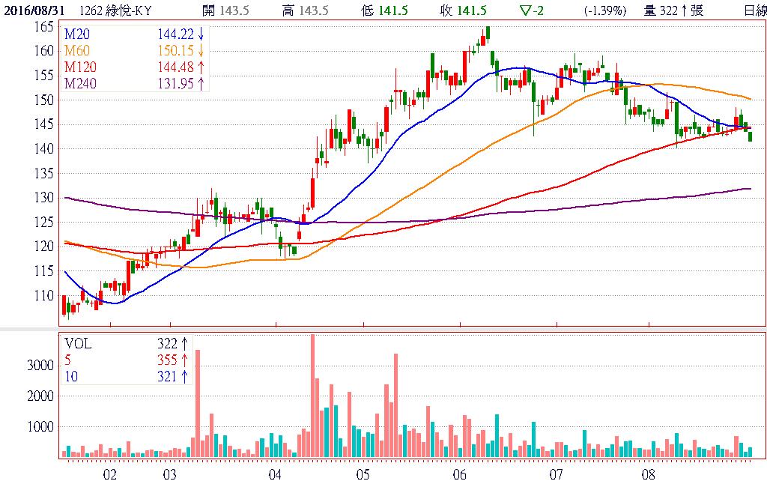
Task: Click the up arrow beside 10-day volume 321
Action: (184, 375)
